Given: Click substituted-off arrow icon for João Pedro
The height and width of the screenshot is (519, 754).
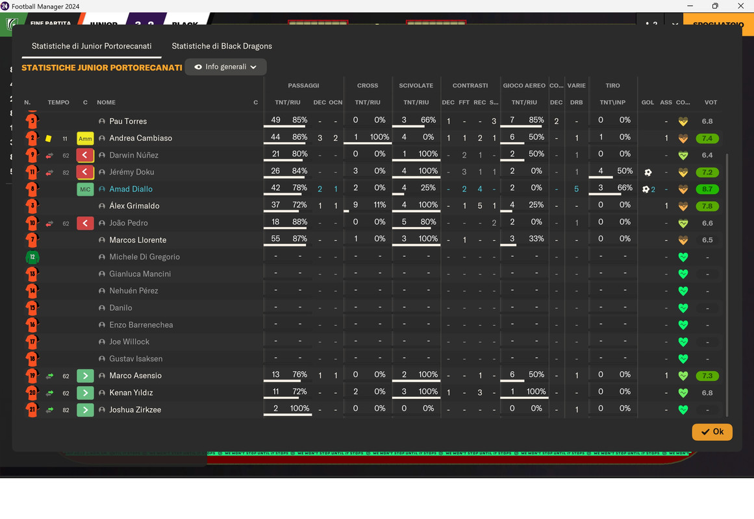Looking at the screenshot, I should tap(85, 223).
